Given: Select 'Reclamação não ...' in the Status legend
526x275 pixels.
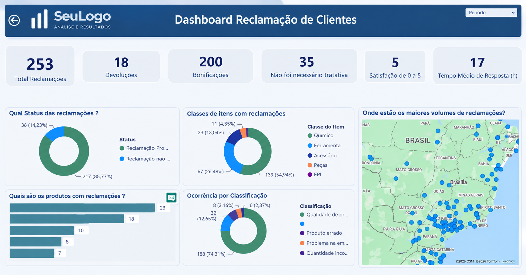Looking at the screenshot, I should pyautogui.click(x=145, y=159).
